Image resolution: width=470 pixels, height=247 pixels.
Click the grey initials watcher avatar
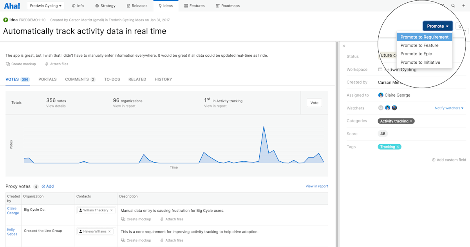click(x=381, y=108)
